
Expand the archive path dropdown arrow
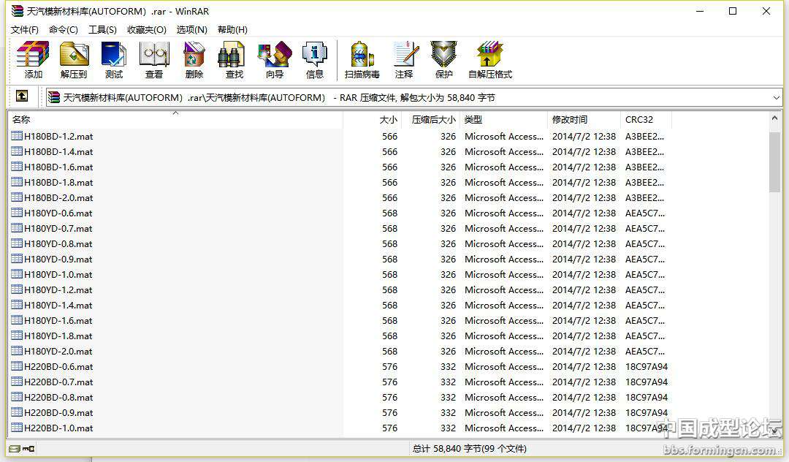[x=776, y=97]
